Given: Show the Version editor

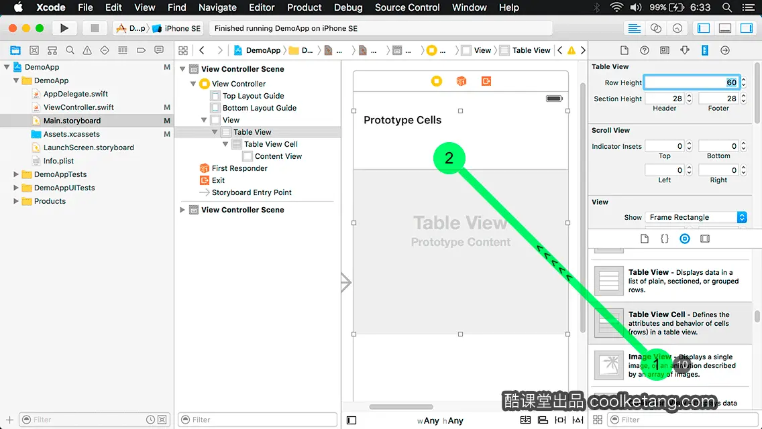Looking at the screenshot, I should [677, 28].
